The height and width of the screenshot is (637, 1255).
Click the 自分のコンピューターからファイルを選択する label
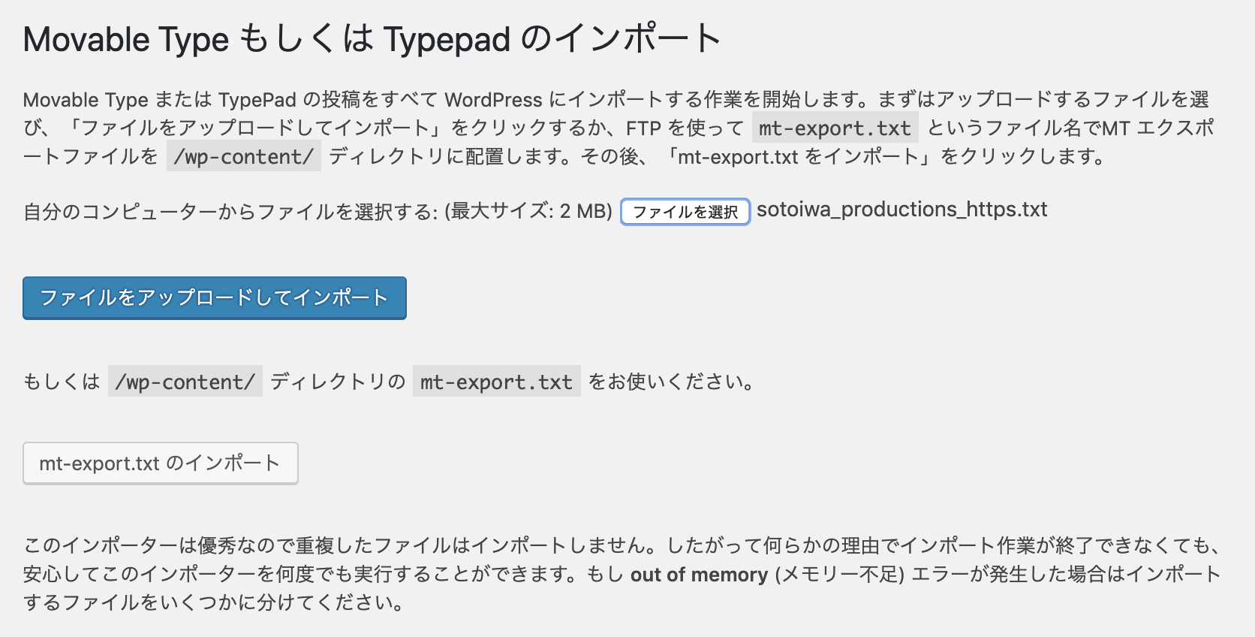pos(230,212)
